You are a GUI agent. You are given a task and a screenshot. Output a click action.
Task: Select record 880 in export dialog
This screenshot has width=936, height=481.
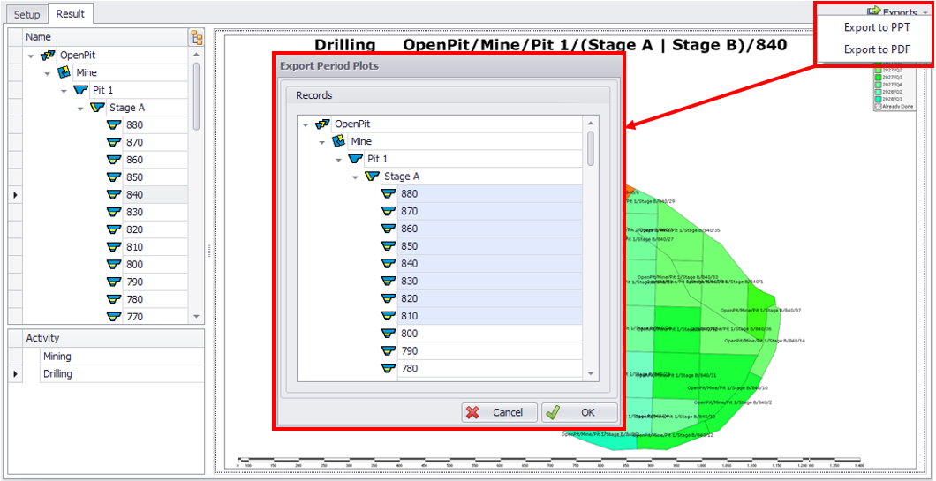[490, 194]
